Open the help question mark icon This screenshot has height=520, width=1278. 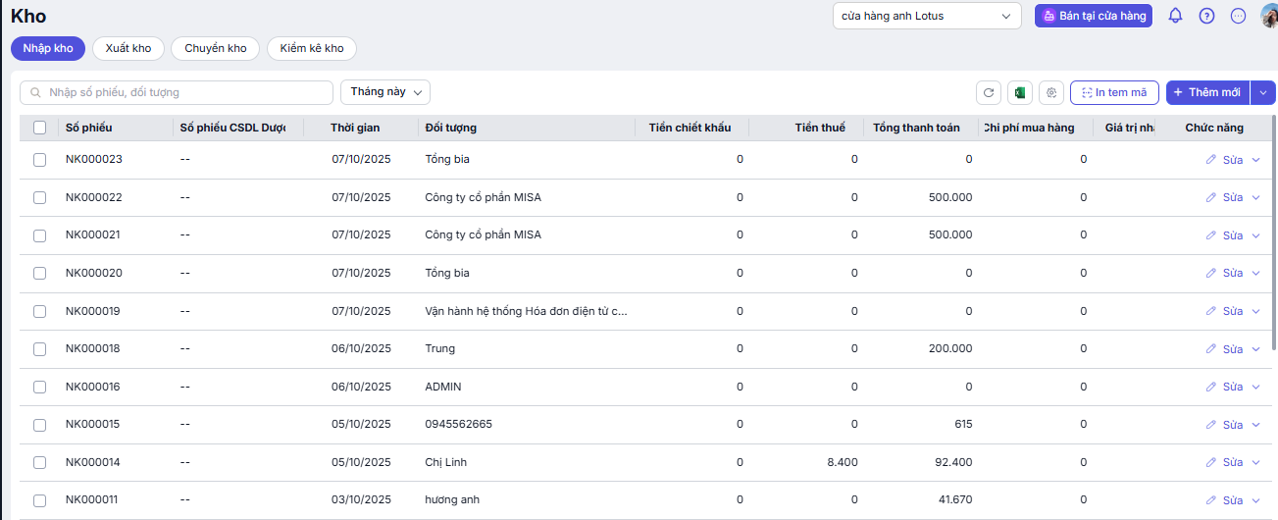coord(1207,16)
